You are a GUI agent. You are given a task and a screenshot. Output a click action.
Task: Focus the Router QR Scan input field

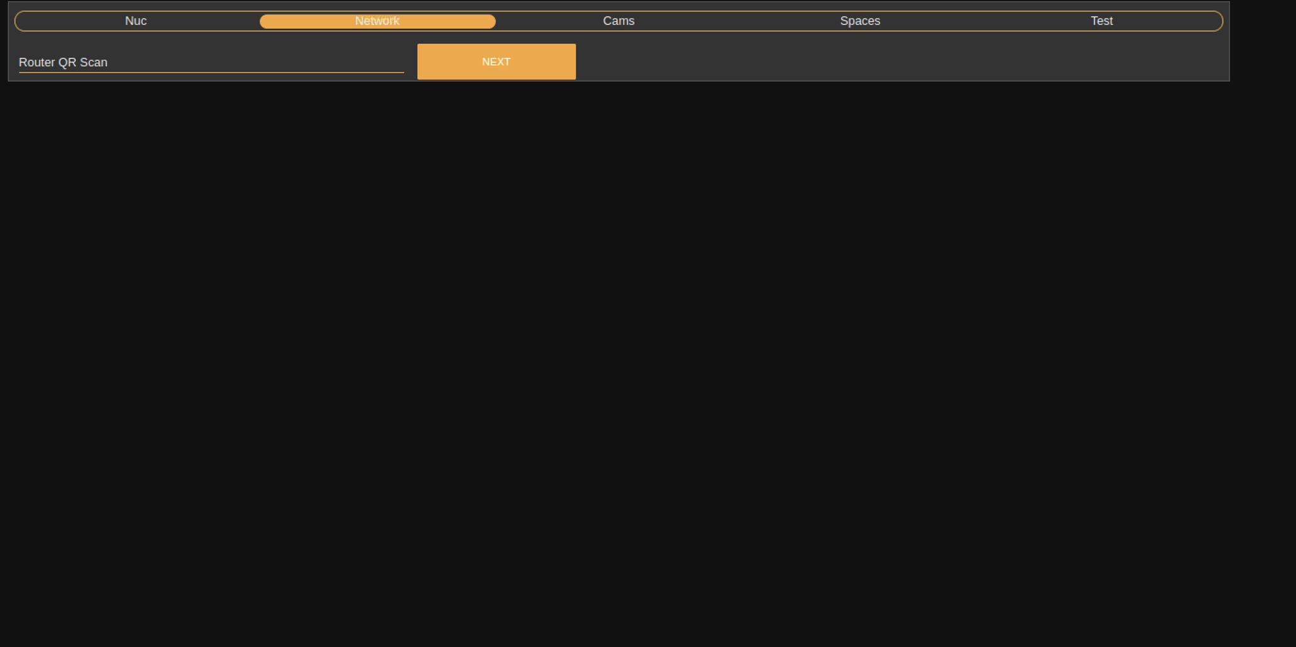click(x=211, y=62)
